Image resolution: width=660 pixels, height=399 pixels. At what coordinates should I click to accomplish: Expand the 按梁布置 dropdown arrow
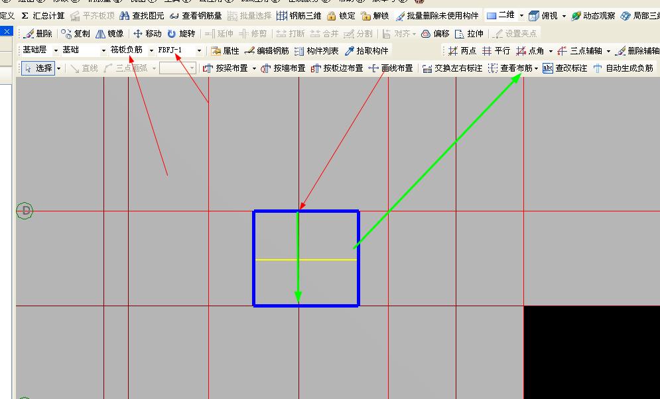coord(254,68)
